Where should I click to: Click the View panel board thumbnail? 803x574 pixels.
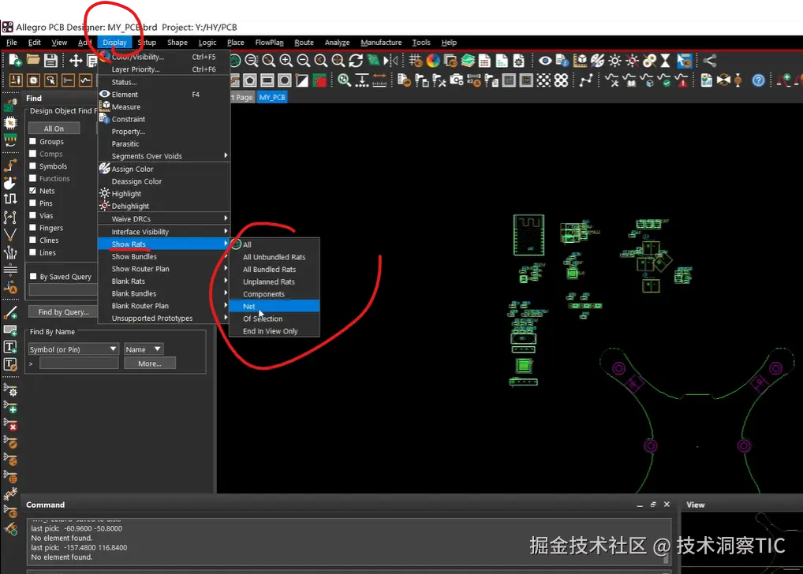741,542
